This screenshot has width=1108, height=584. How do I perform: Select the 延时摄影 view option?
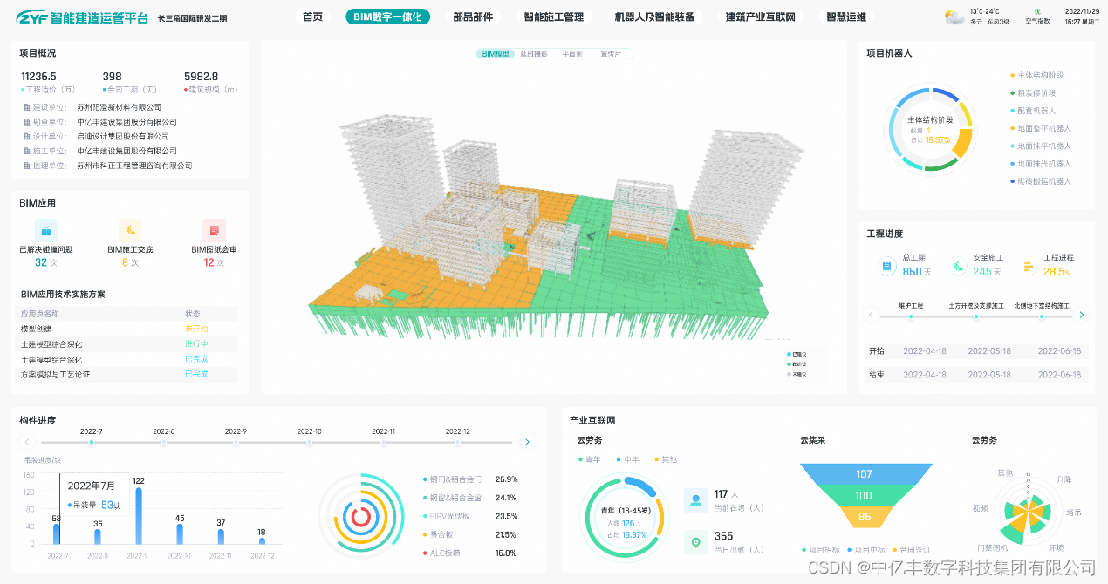[x=533, y=54]
